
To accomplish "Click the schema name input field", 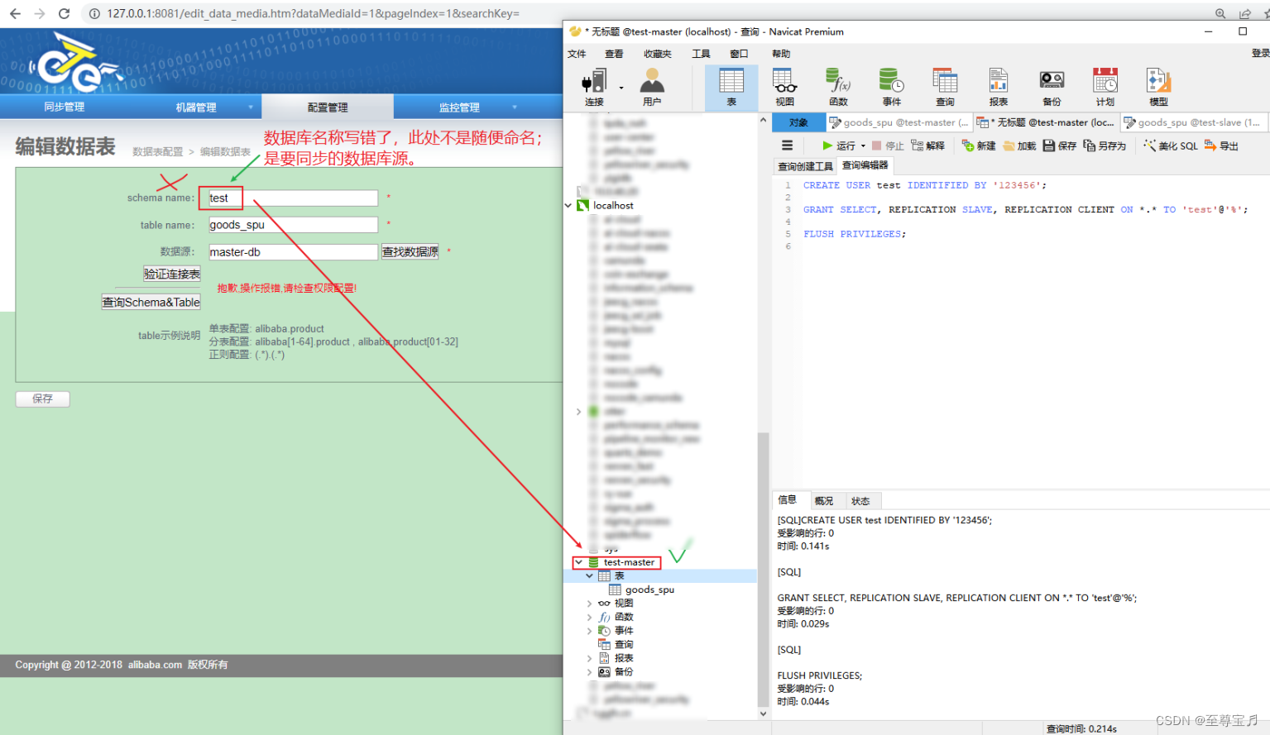I will [x=293, y=198].
